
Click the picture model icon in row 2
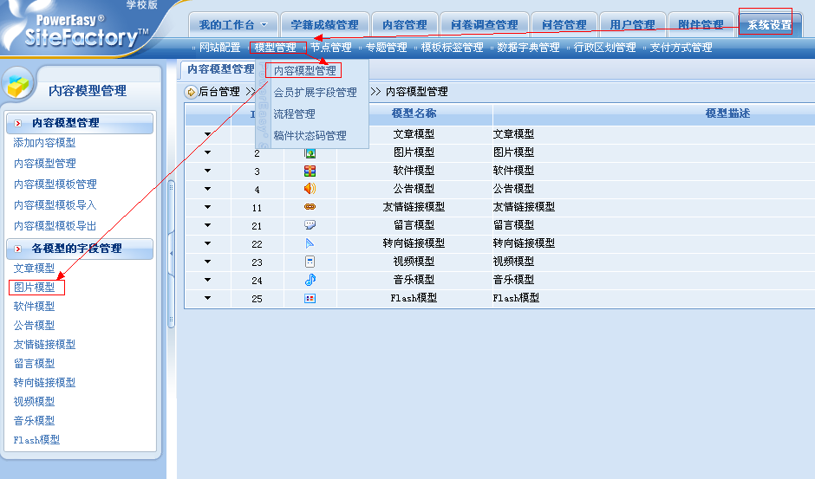click(310, 152)
